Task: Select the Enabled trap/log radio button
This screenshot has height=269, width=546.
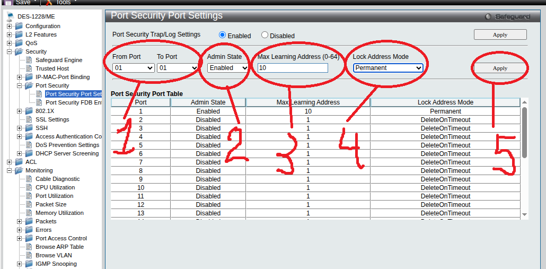Action: pyautogui.click(x=223, y=35)
